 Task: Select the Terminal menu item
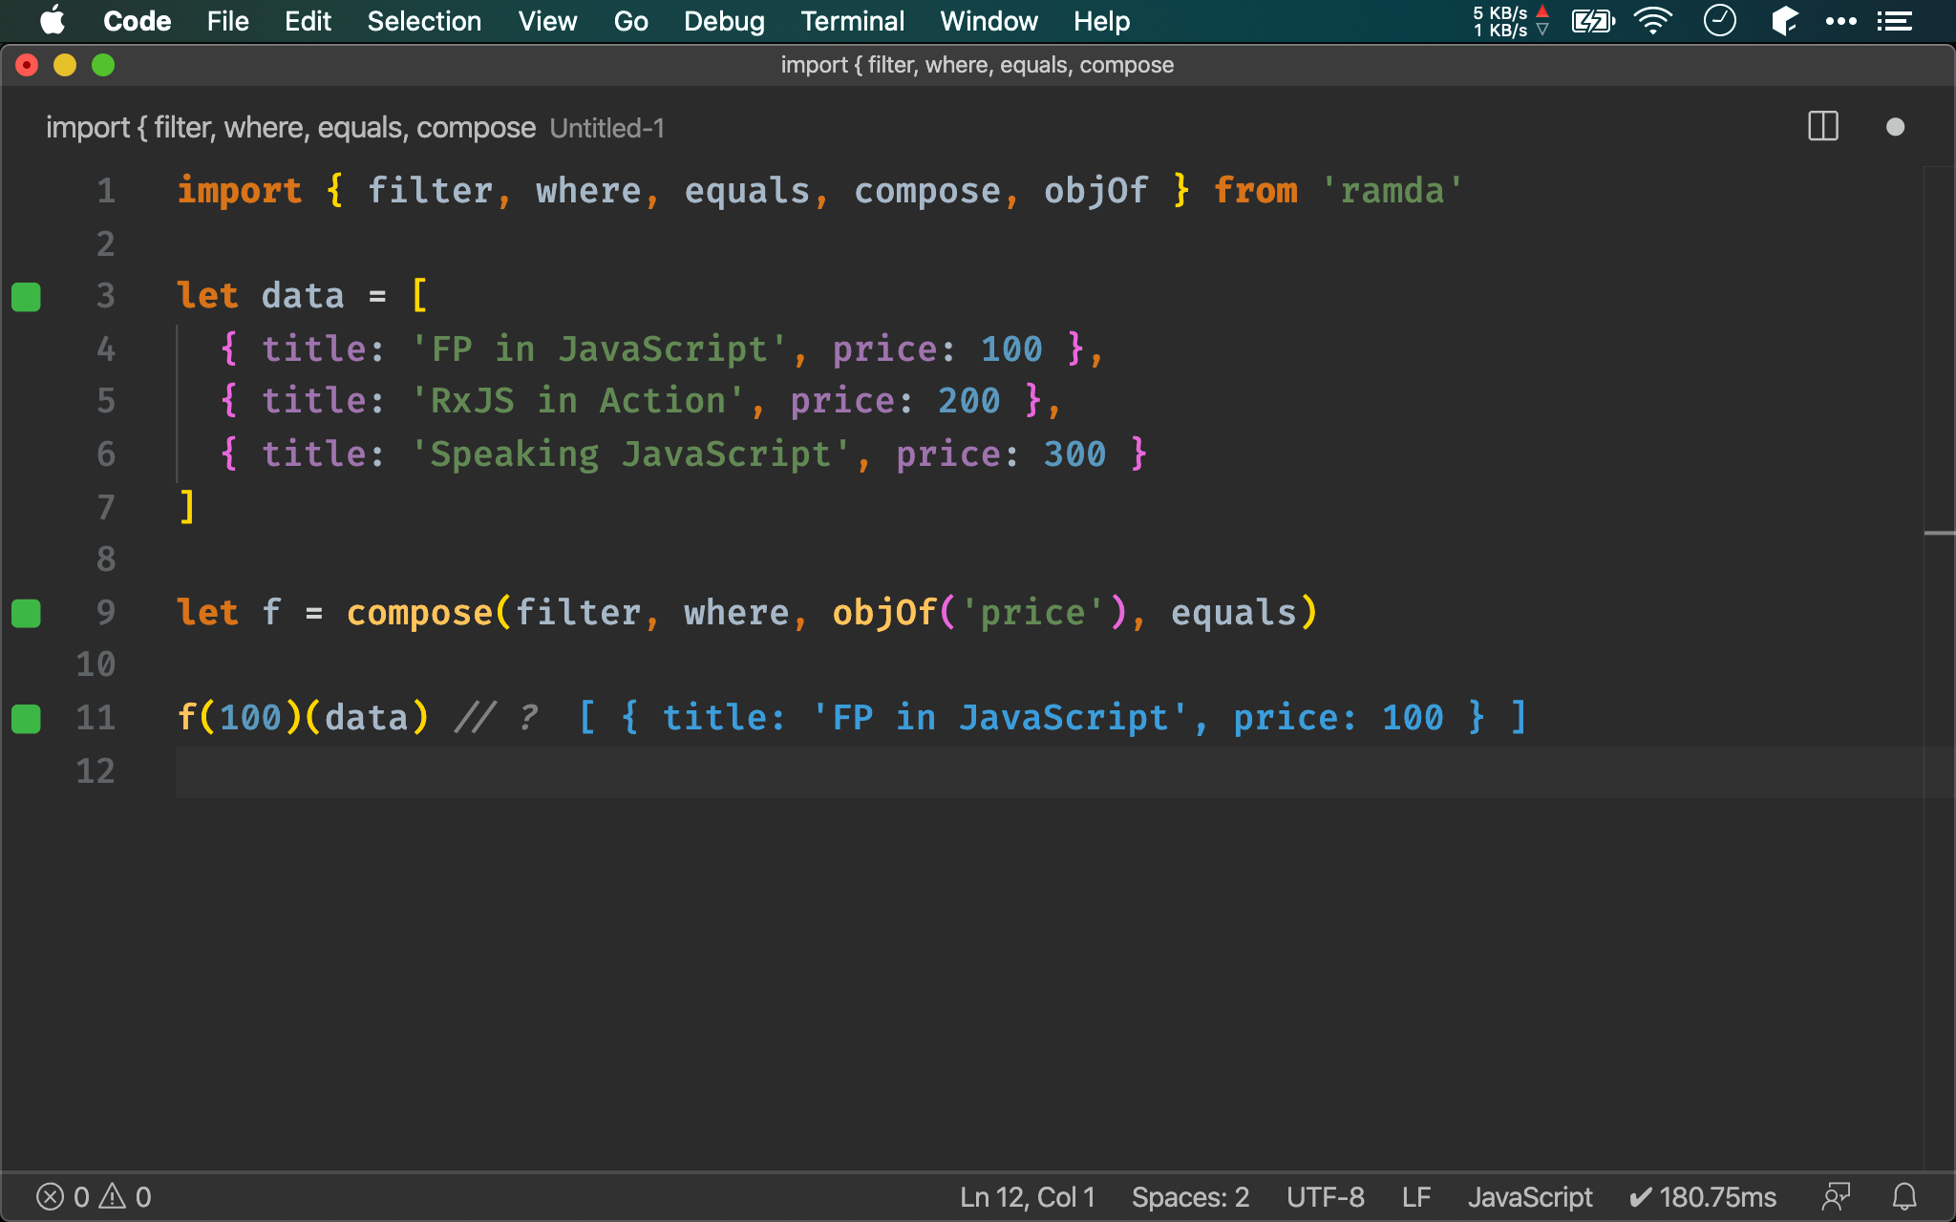(x=851, y=20)
